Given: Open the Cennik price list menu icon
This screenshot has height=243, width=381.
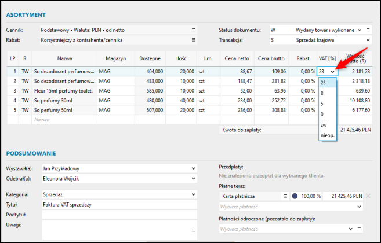Looking at the screenshot, I should (x=193, y=30).
